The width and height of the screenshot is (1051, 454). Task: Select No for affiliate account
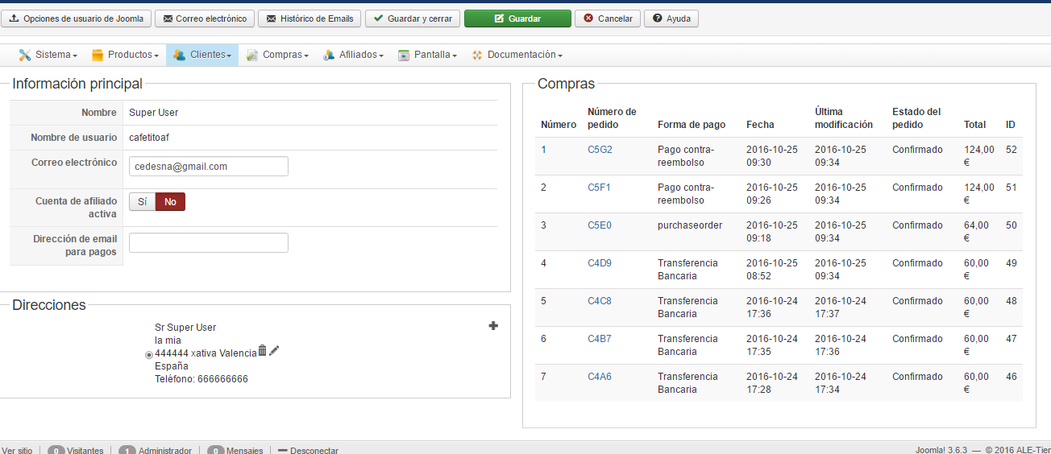(170, 202)
